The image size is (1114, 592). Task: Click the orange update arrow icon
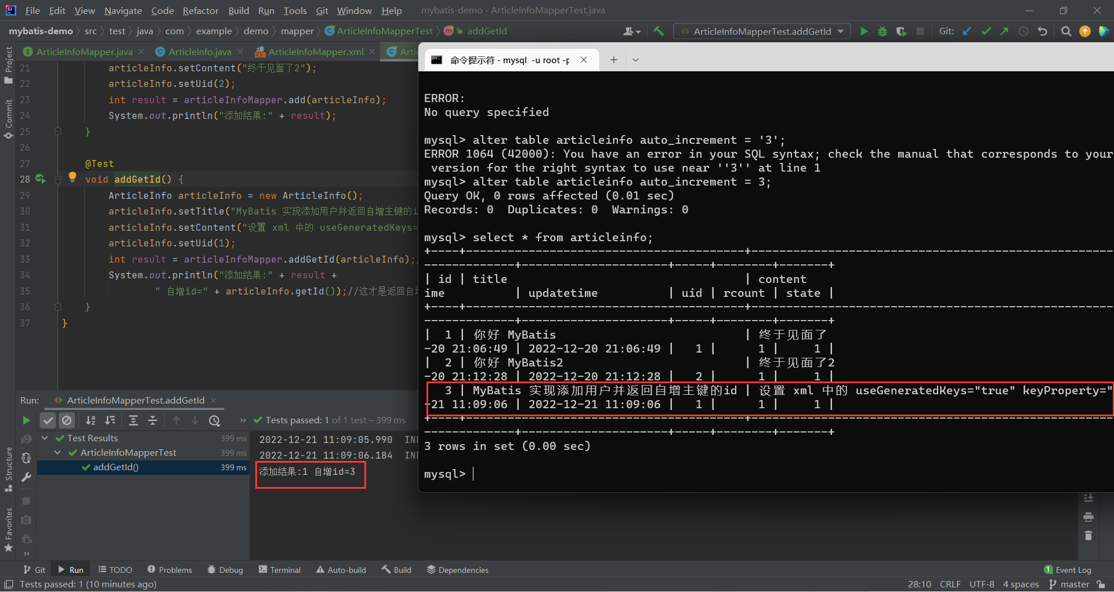[x=1085, y=31]
